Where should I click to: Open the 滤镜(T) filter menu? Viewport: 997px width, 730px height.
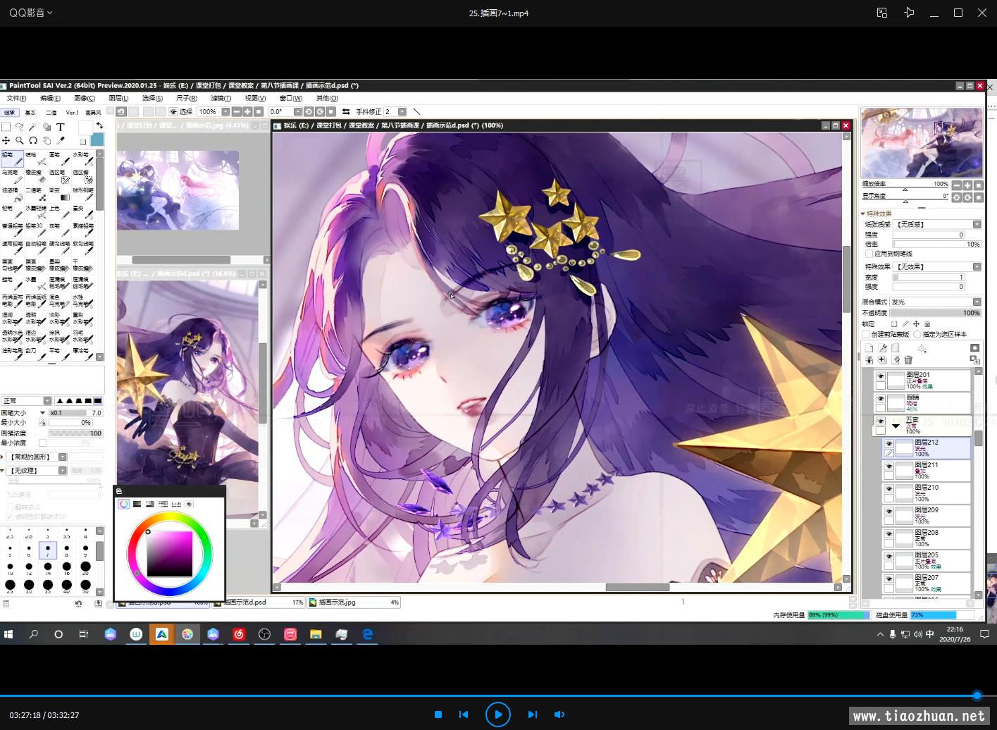pyautogui.click(x=221, y=98)
